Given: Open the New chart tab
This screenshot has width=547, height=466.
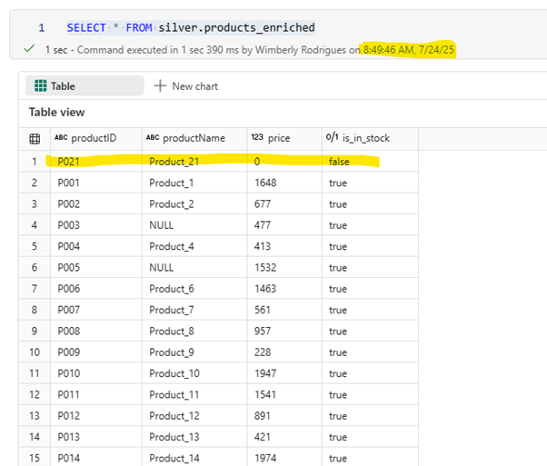Looking at the screenshot, I should (186, 86).
